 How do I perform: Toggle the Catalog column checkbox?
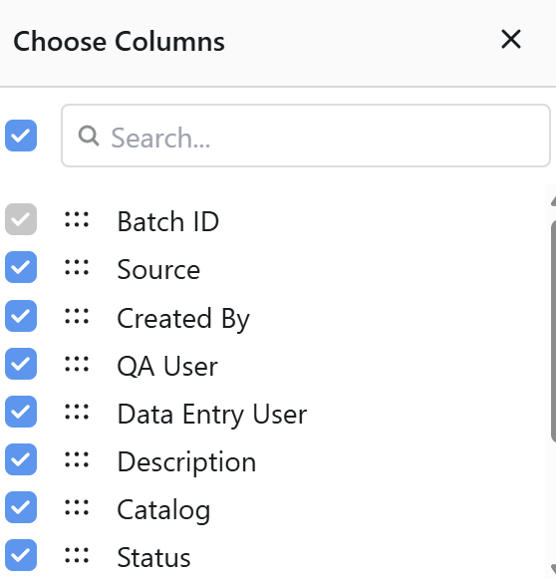click(x=21, y=507)
